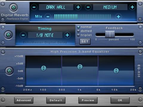Viewport: 143px width, 107px height.
Task: Click the plus beside MEDIUM size
Action: (x=132, y=7)
